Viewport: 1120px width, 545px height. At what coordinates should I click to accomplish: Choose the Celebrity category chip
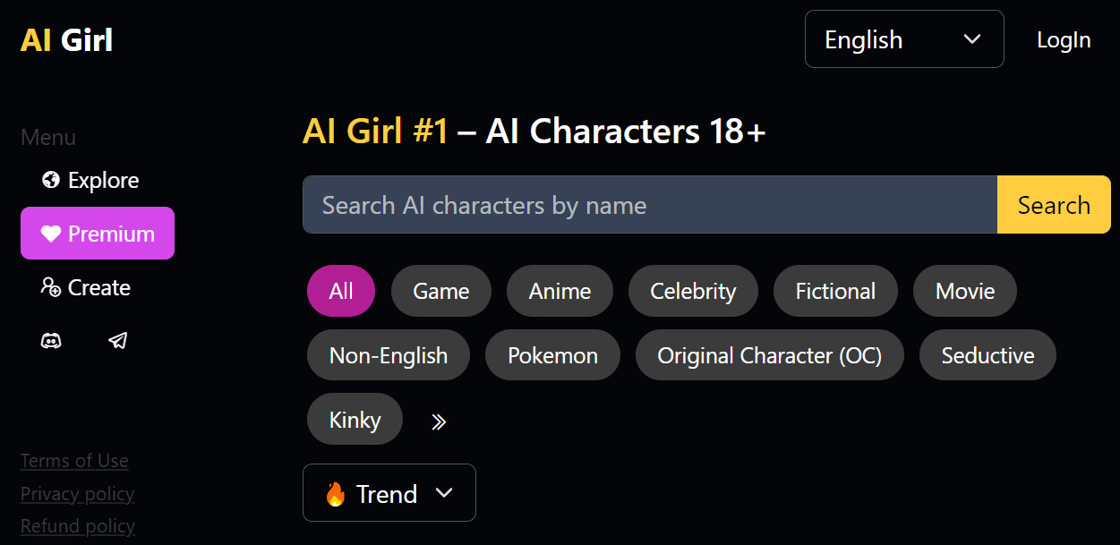point(693,292)
